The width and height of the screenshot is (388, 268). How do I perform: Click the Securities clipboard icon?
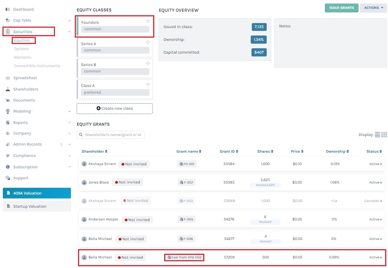pyautogui.click(x=8, y=32)
